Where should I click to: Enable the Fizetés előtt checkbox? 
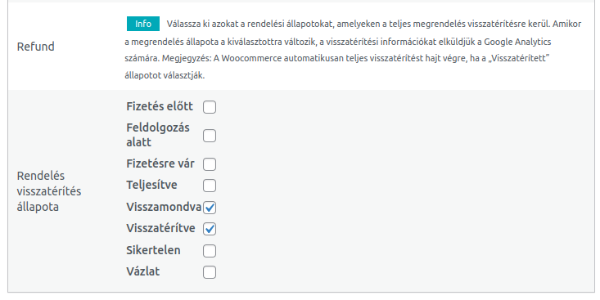coord(210,107)
